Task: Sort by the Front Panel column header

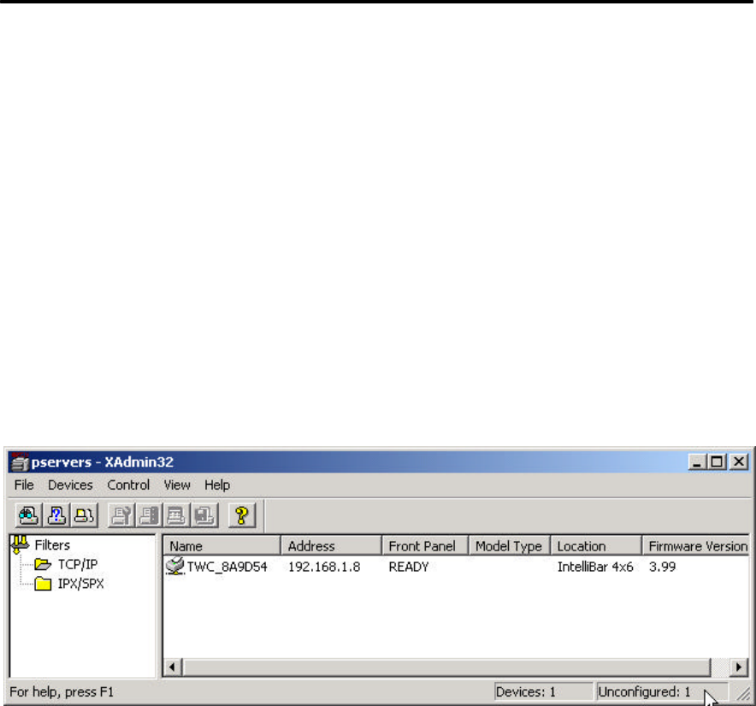Action: [425, 546]
